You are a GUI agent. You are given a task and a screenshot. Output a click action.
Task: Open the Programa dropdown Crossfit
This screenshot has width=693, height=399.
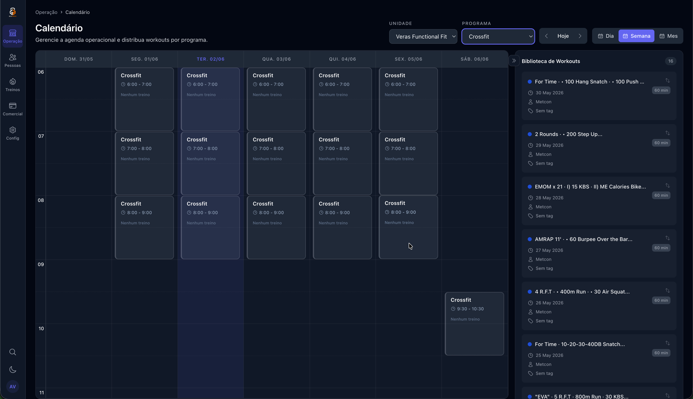[x=498, y=36]
